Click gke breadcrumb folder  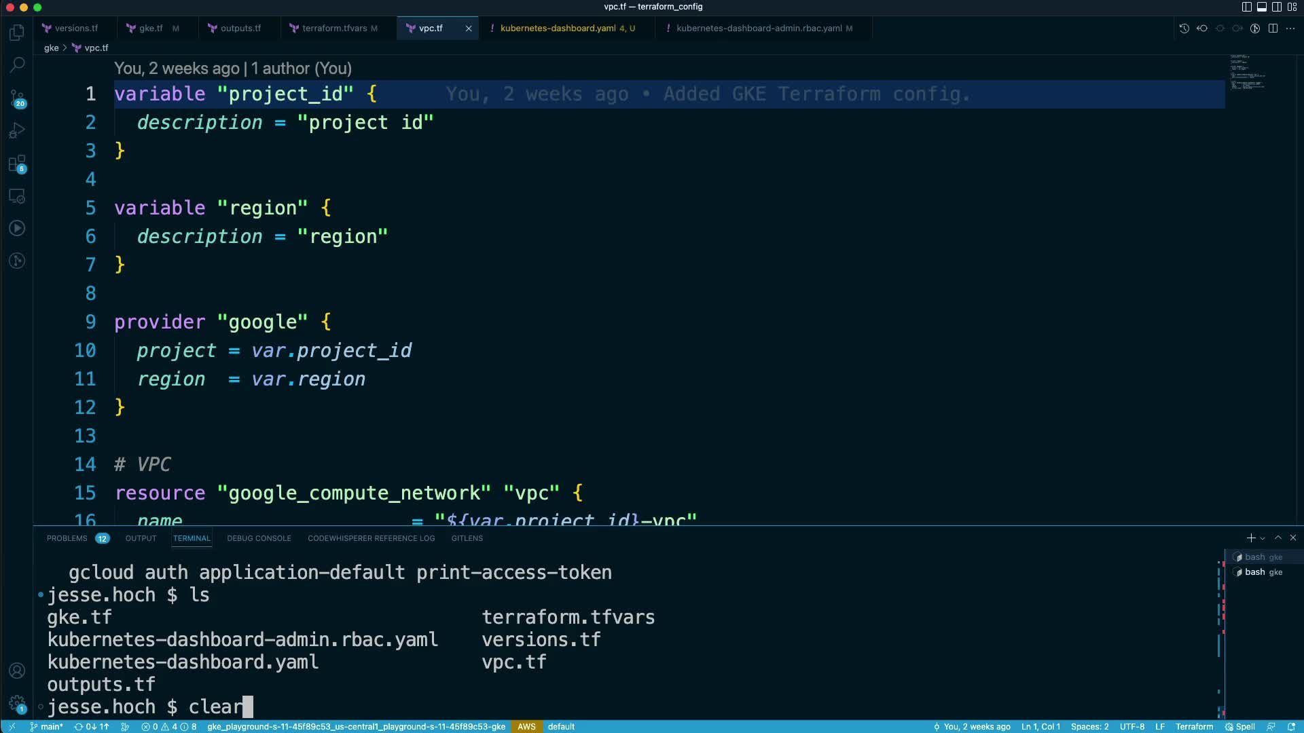52,48
